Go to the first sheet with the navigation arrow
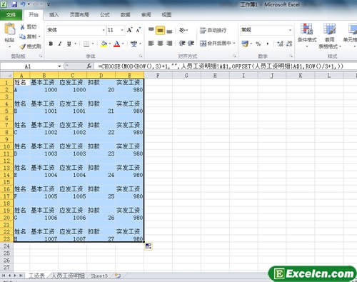Screen dimensions: 357x282 tap(4, 276)
